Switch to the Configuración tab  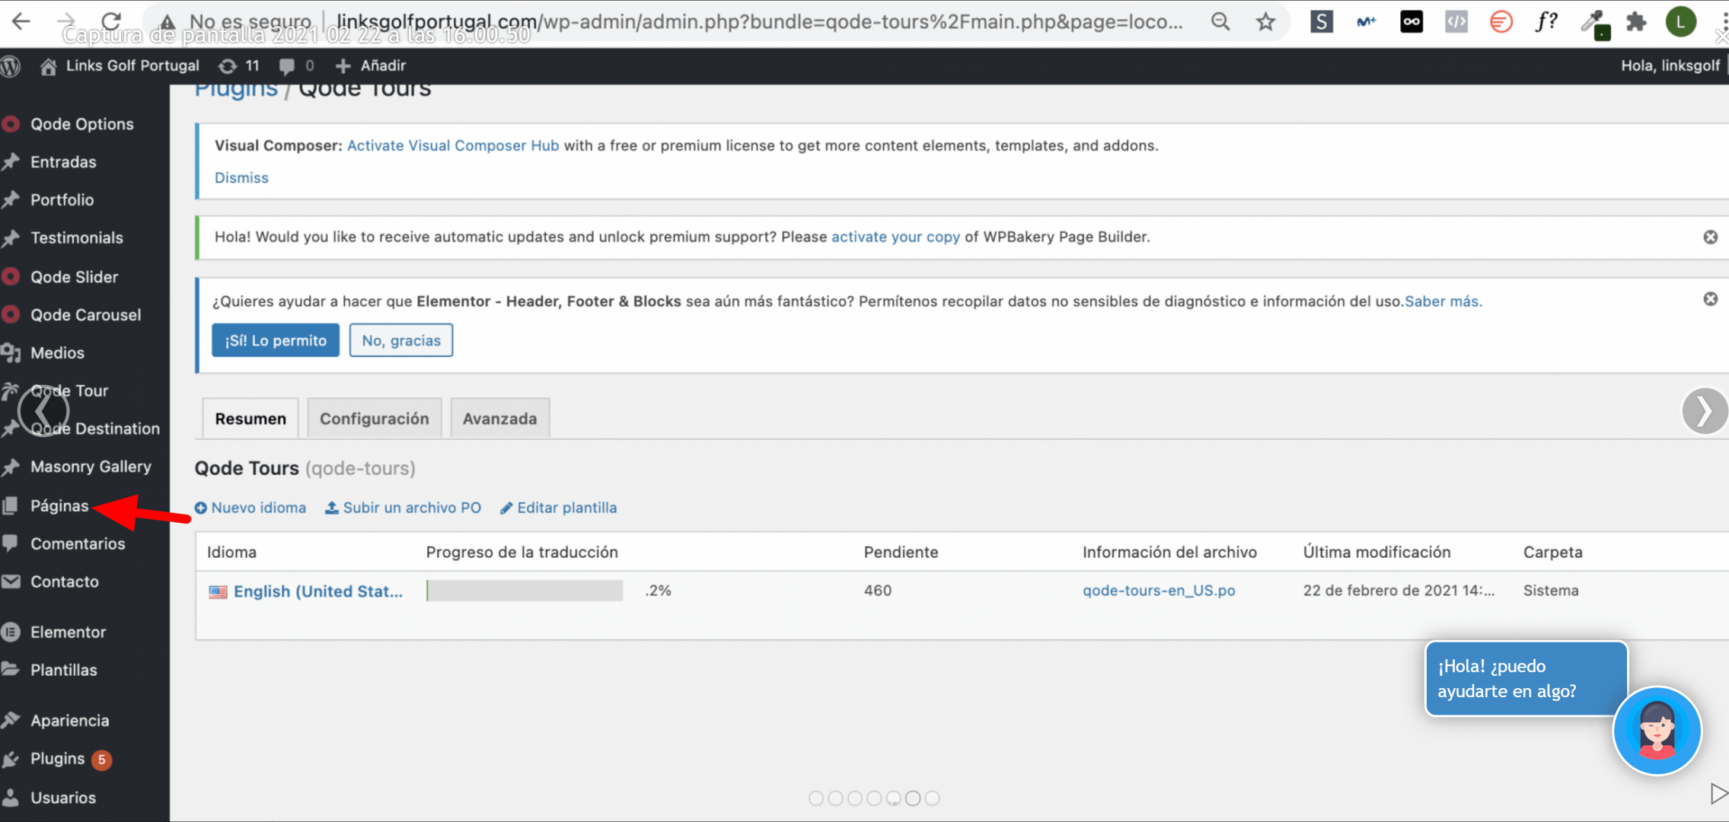[x=375, y=419]
